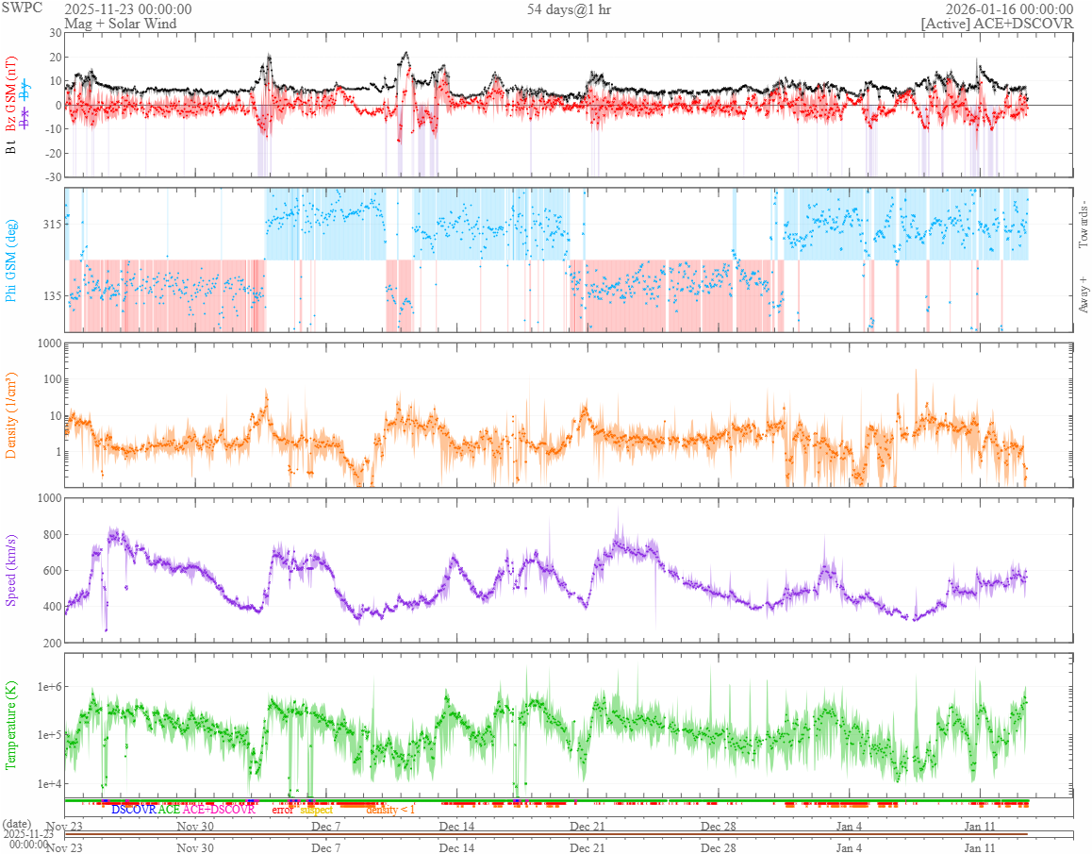Enable the struck-through By series
This screenshot has width=1092, height=854.
25,90
